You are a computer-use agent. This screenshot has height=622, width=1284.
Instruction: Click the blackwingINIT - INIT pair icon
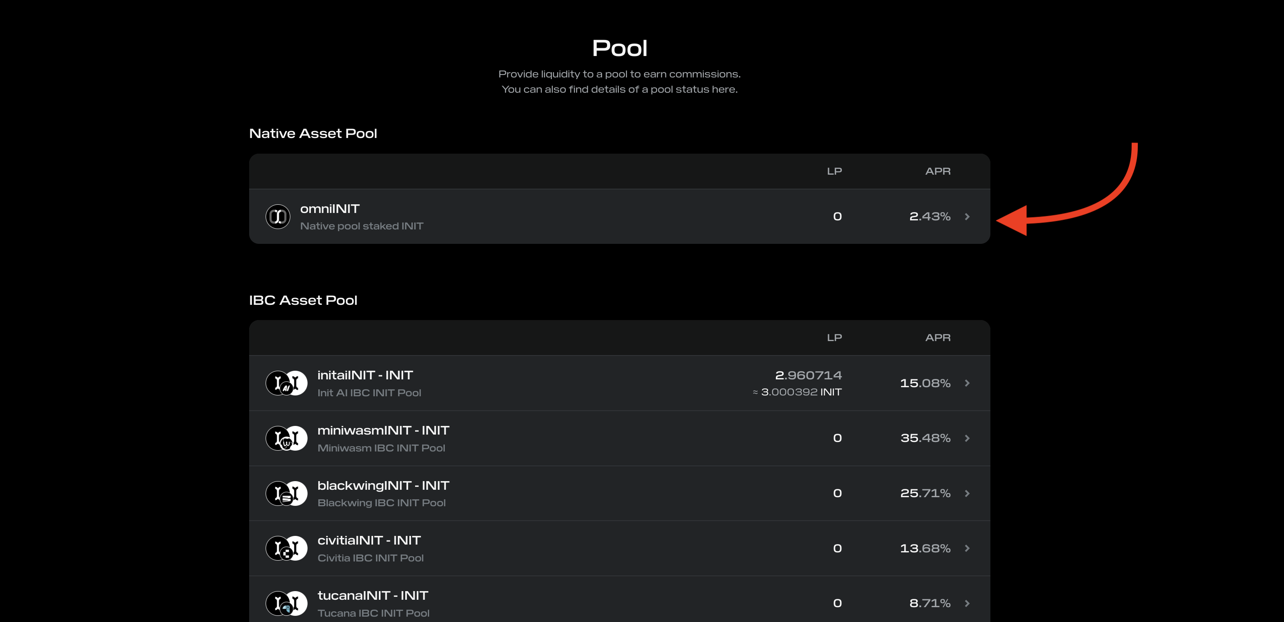point(286,493)
